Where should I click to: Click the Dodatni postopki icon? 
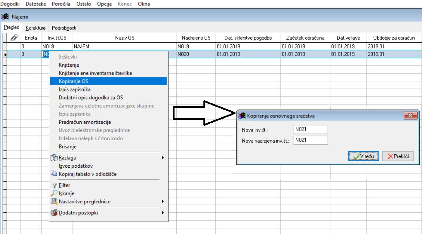pos(54,213)
